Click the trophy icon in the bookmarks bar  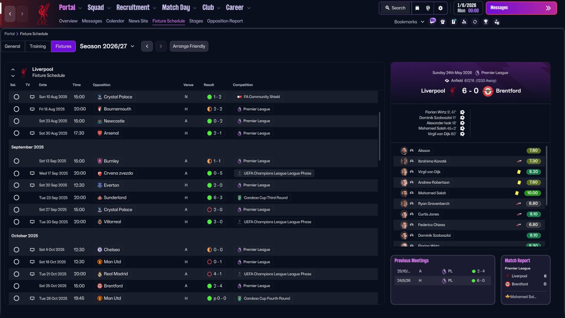486,22
